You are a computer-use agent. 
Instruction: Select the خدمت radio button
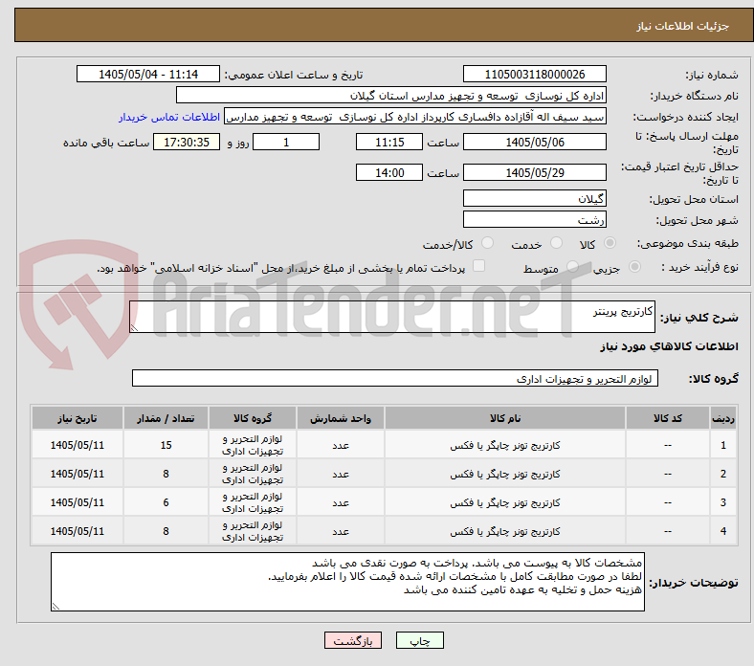(556, 243)
